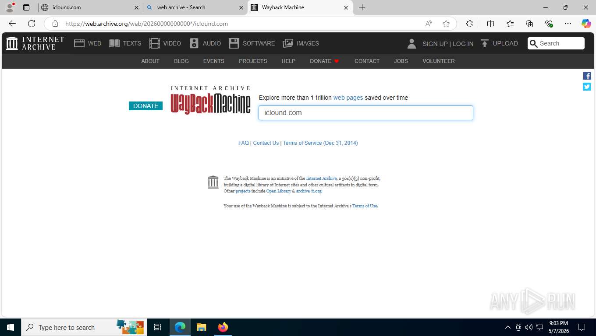Image resolution: width=596 pixels, height=336 pixels.
Task: Click the footer archive building icon
Action: point(213,182)
